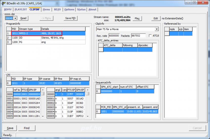Open the BDMV tab

point(8,10)
